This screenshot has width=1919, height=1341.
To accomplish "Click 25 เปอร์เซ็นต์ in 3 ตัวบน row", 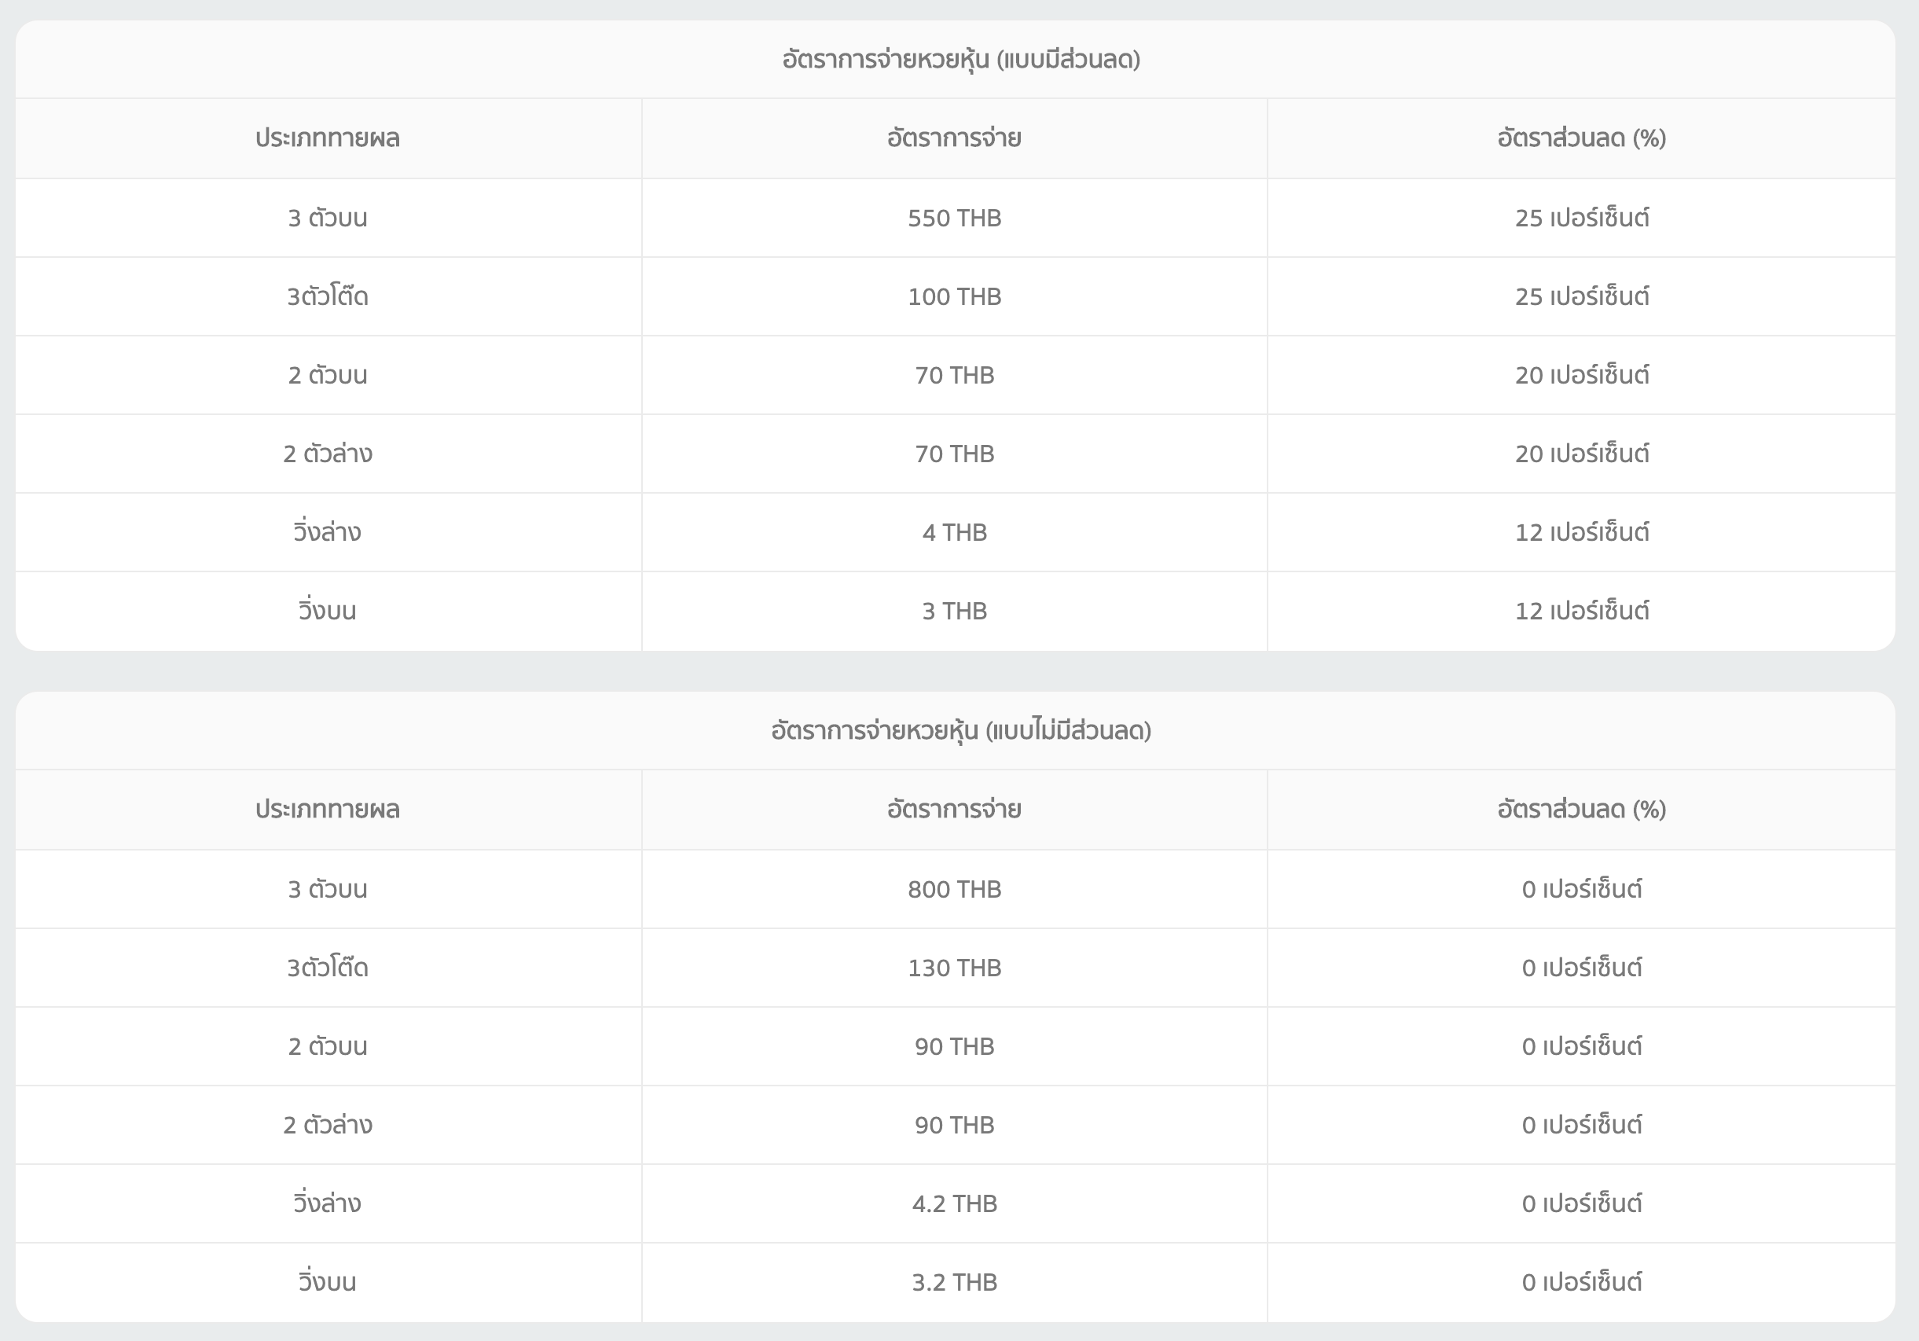I will point(1581,219).
